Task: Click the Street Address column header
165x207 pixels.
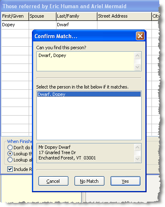Action: point(124,16)
